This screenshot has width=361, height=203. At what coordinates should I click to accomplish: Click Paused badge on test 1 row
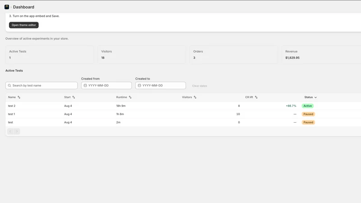pyautogui.click(x=308, y=114)
